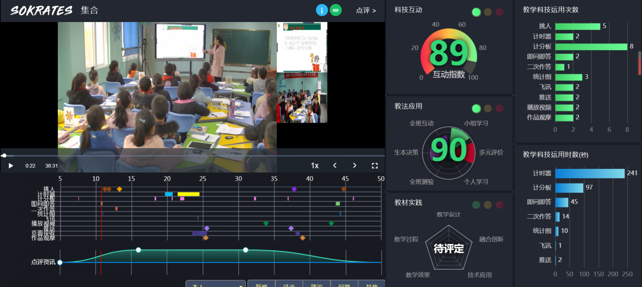642x287 pixels.
Task: Open the 本人 dropdown at bottom
Action: coord(215,284)
